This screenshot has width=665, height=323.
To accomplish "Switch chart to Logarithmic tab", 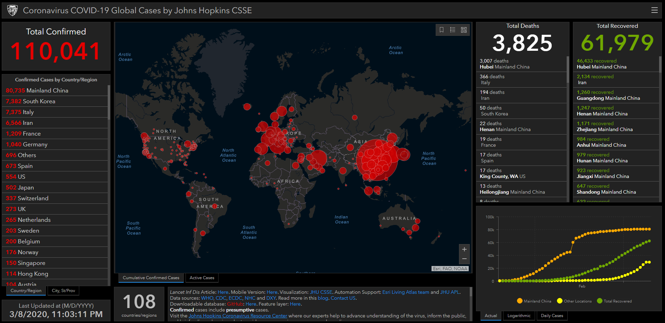I will point(519,316).
